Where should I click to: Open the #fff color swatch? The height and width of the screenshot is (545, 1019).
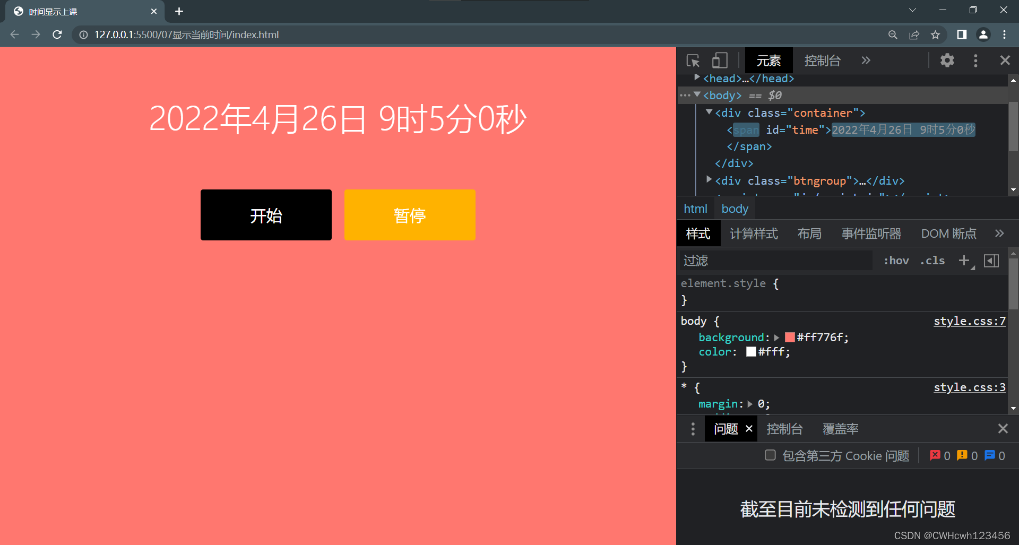[751, 351]
